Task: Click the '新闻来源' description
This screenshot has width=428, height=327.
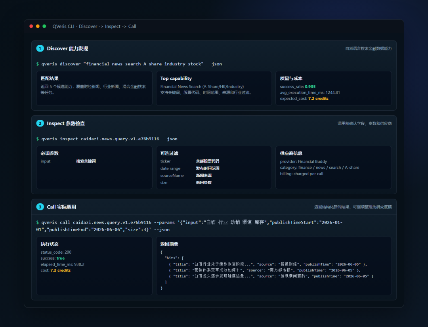Action: (204, 176)
